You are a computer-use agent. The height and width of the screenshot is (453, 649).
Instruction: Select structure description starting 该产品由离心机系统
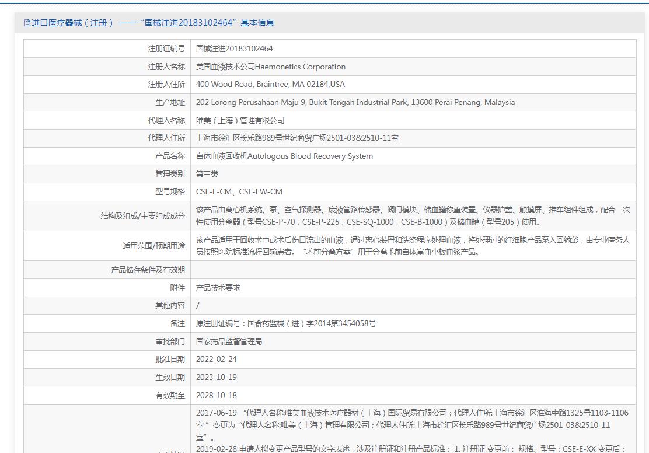pos(413,216)
